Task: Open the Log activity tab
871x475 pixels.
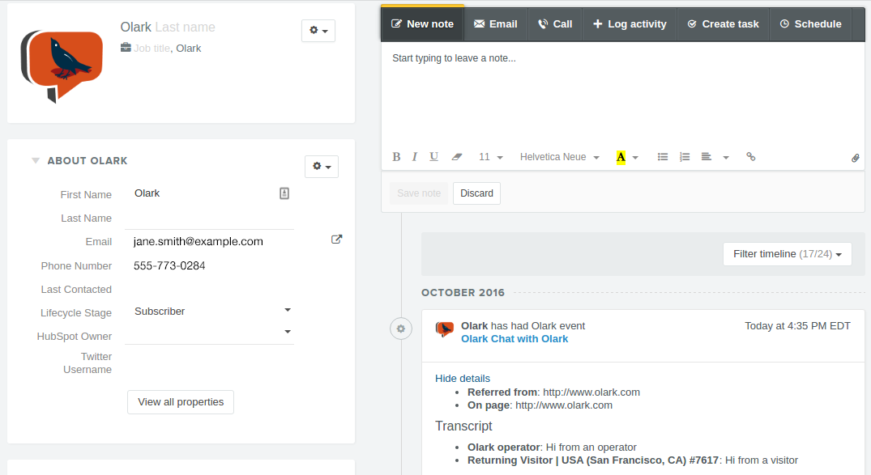Action: pos(630,23)
